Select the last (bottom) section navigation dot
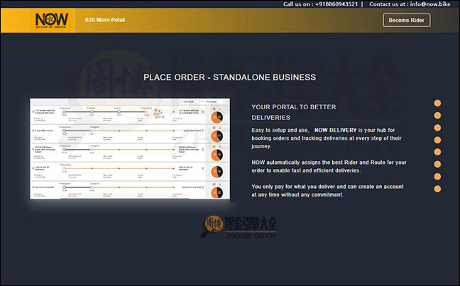The width and height of the screenshot is (460, 286). (437, 189)
